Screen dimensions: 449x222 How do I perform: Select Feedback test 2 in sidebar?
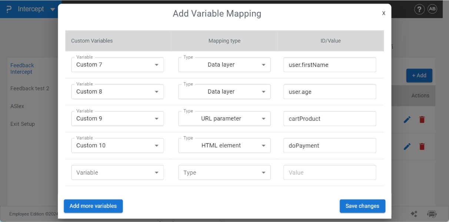(x=30, y=88)
